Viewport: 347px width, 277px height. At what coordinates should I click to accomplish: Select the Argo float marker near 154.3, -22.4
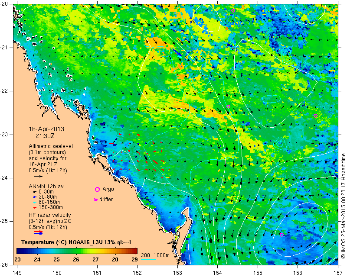(x=229, y=107)
